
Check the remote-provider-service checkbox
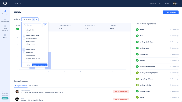coord(24,58)
